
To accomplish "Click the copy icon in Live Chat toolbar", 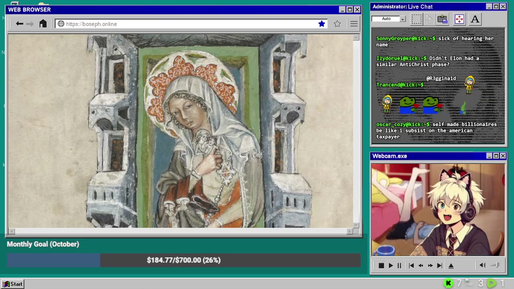I will [x=429, y=19].
